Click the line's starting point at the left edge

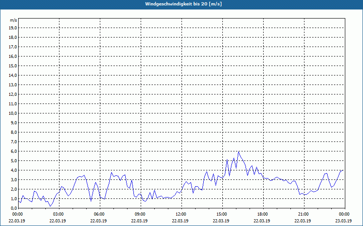19,201
